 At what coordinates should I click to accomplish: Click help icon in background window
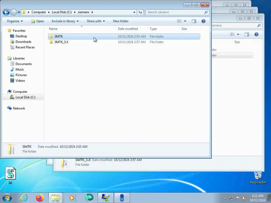(256, 34)
